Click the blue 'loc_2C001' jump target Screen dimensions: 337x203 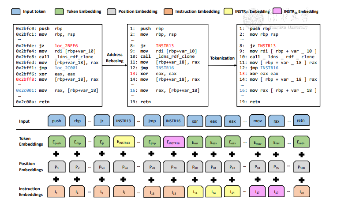coord(66,68)
